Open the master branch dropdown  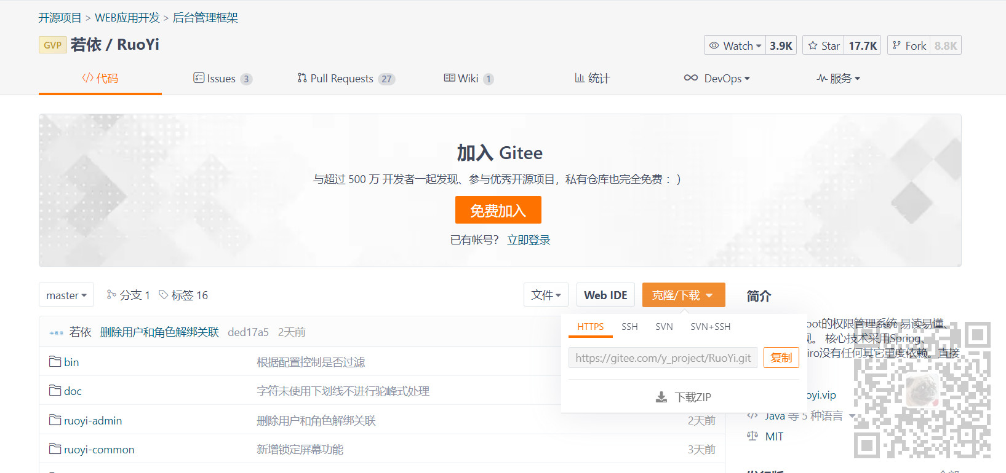tap(66, 295)
